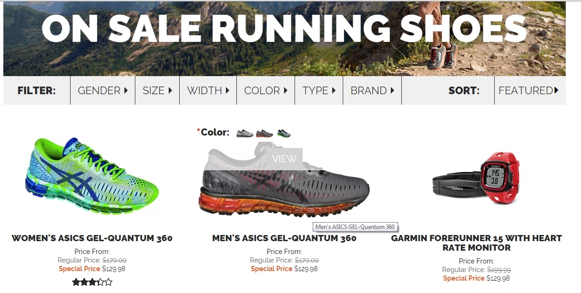
Task: Choose the orange-sole shoe color thumbnail
Action: tap(265, 133)
